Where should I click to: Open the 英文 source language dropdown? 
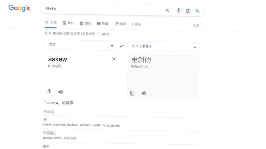tap(80, 45)
